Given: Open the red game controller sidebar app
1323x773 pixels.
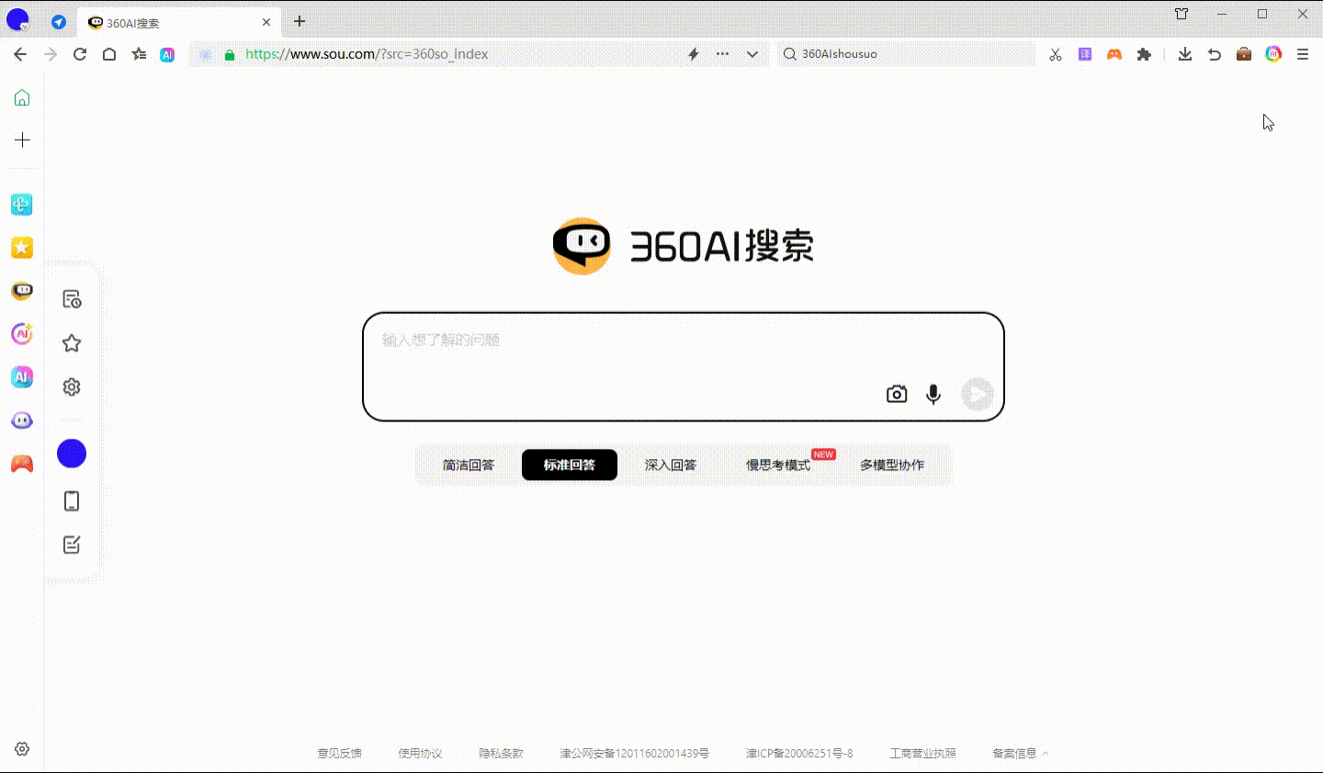Looking at the screenshot, I should (x=22, y=464).
